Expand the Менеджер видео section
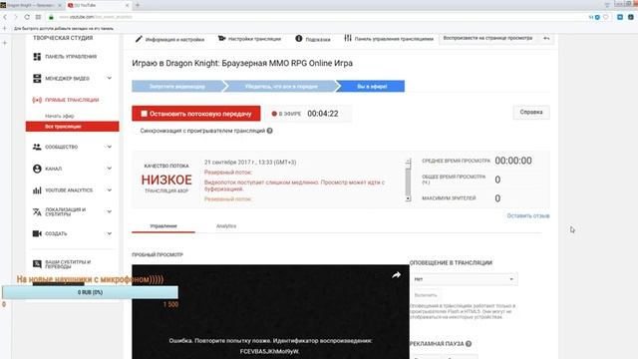 click(109, 78)
